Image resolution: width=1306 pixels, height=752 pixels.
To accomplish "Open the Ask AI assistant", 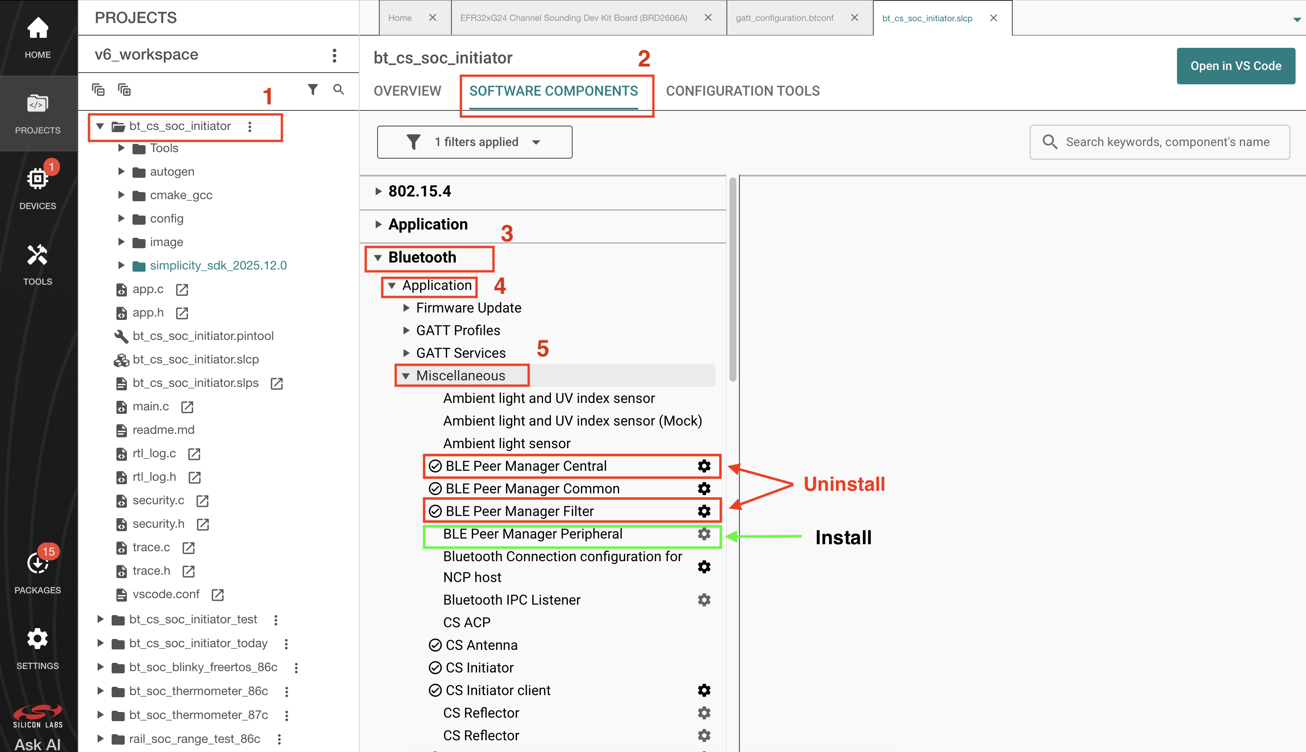I will [38, 744].
